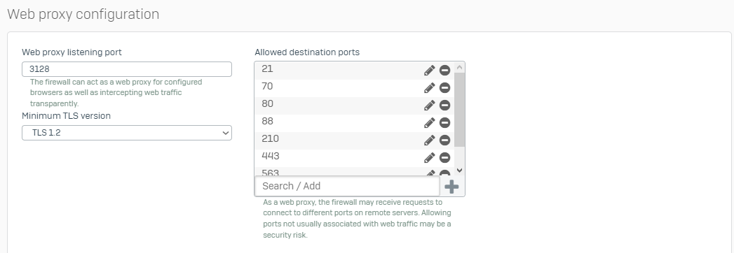Delete port 70 using minus icon
The width and height of the screenshot is (734, 253).
(444, 88)
